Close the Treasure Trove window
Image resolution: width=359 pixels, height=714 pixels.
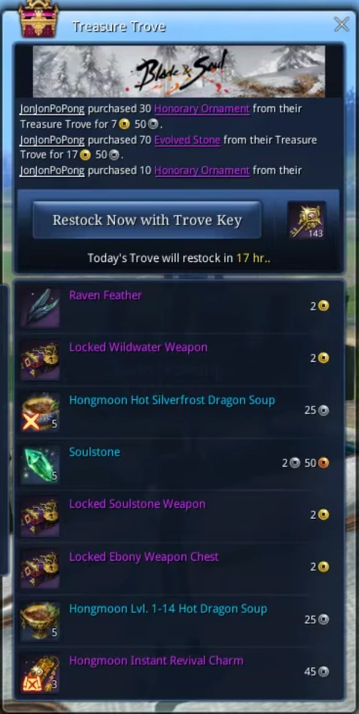coord(341,24)
